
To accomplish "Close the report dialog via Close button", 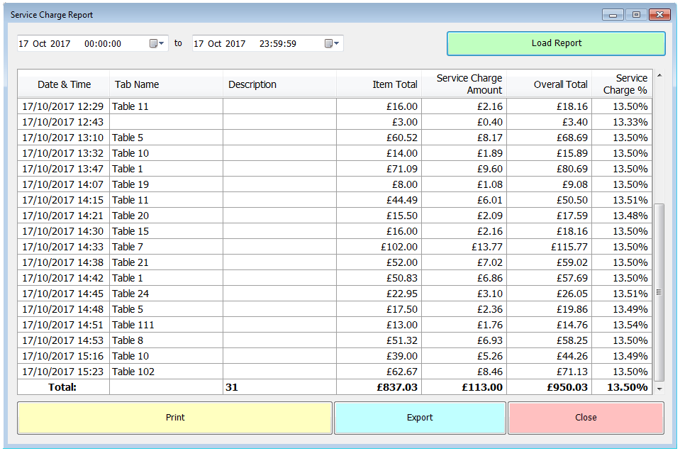I will pos(586,418).
